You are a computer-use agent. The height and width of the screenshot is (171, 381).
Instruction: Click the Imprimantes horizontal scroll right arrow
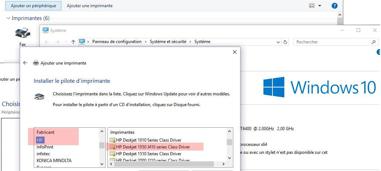click(224, 164)
